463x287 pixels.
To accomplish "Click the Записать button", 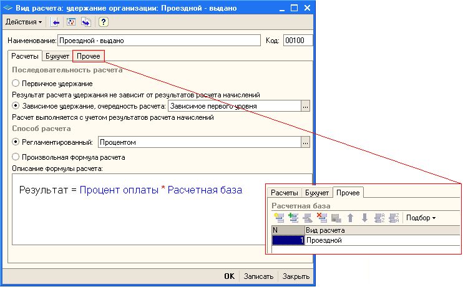I will 258,276.
